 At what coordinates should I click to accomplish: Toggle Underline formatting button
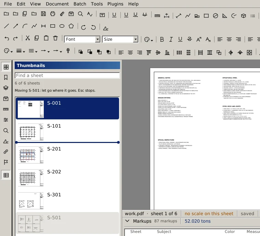pos(180,39)
